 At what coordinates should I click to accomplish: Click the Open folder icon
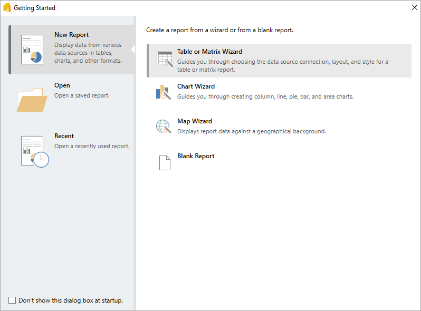32,100
